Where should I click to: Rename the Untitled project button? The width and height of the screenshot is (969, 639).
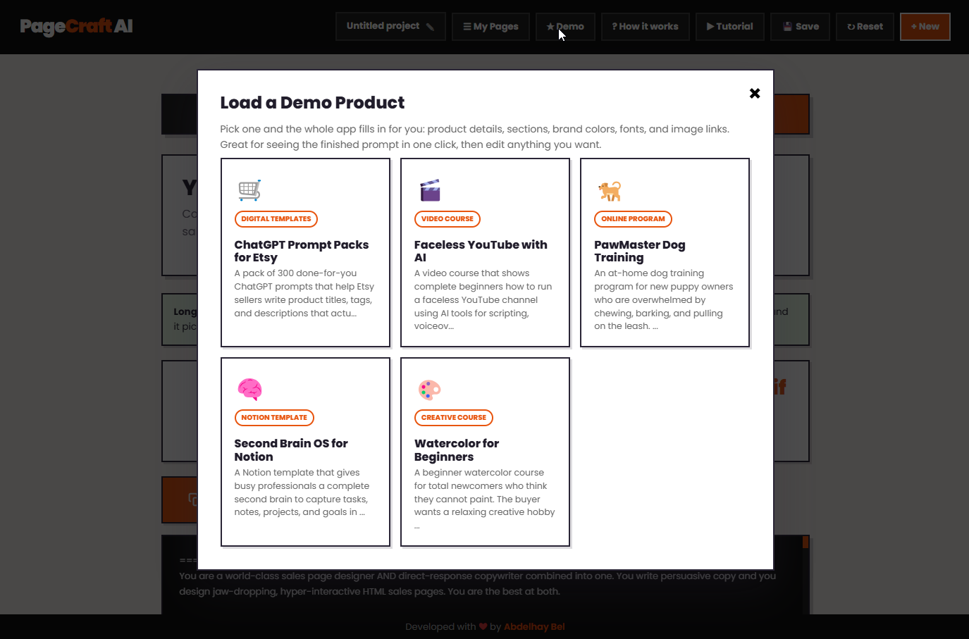pos(390,27)
